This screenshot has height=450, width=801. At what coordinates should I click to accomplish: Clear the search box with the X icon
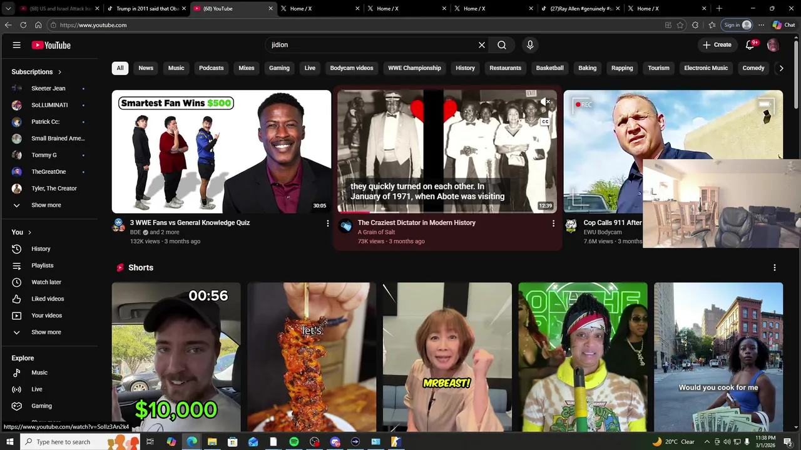(x=482, y=45)
